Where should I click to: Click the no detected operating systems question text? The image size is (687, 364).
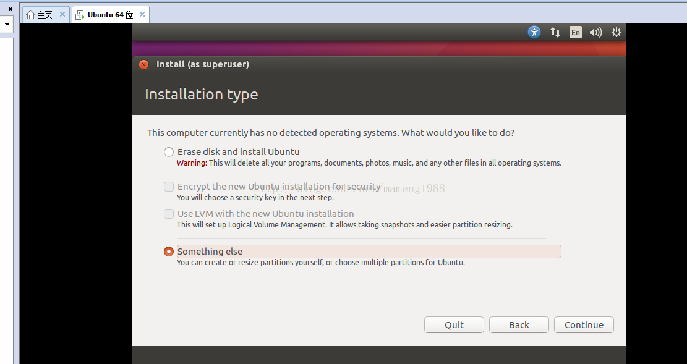(x=331, y=133)
